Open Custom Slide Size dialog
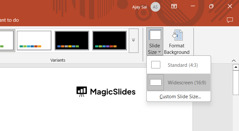239x131 pixels. (180, 97)
